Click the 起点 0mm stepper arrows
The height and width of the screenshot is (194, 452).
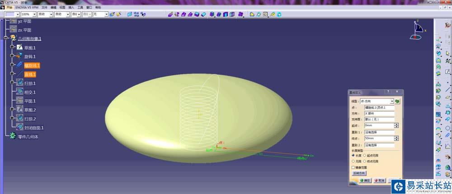click(x=397, y=125)
